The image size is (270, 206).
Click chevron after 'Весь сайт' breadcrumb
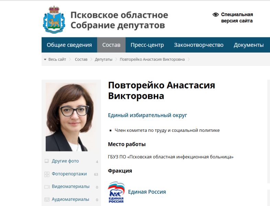[70, 59]
